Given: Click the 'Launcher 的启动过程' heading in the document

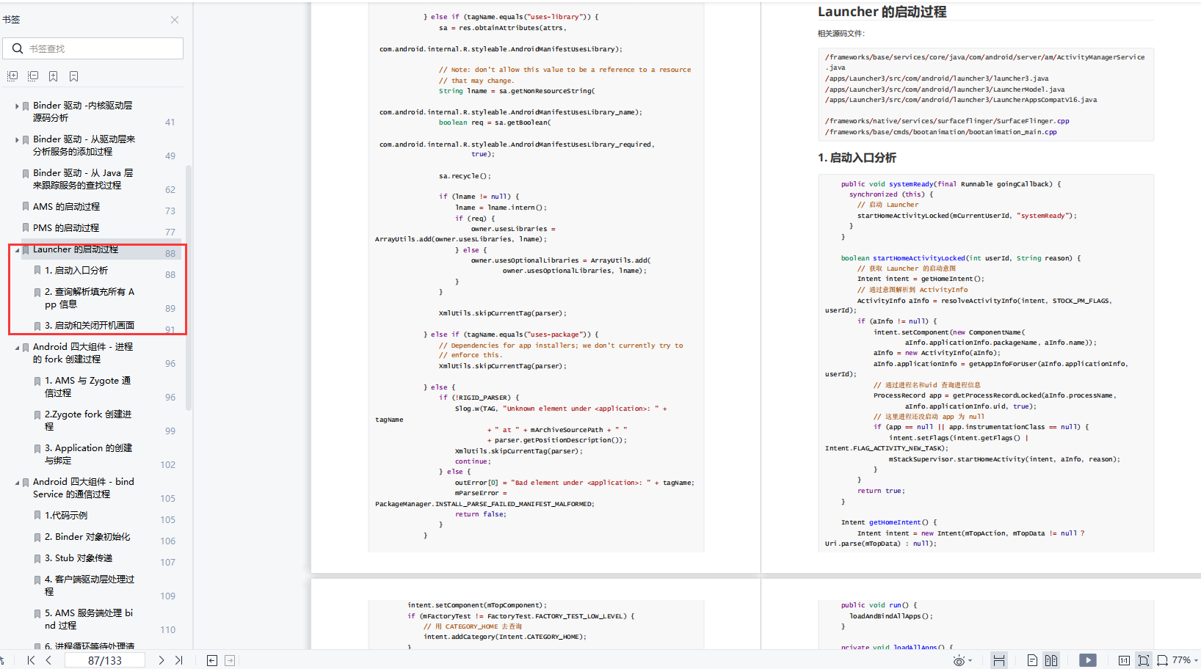Looking at the screenshot, I should click(x=882, y=12).
